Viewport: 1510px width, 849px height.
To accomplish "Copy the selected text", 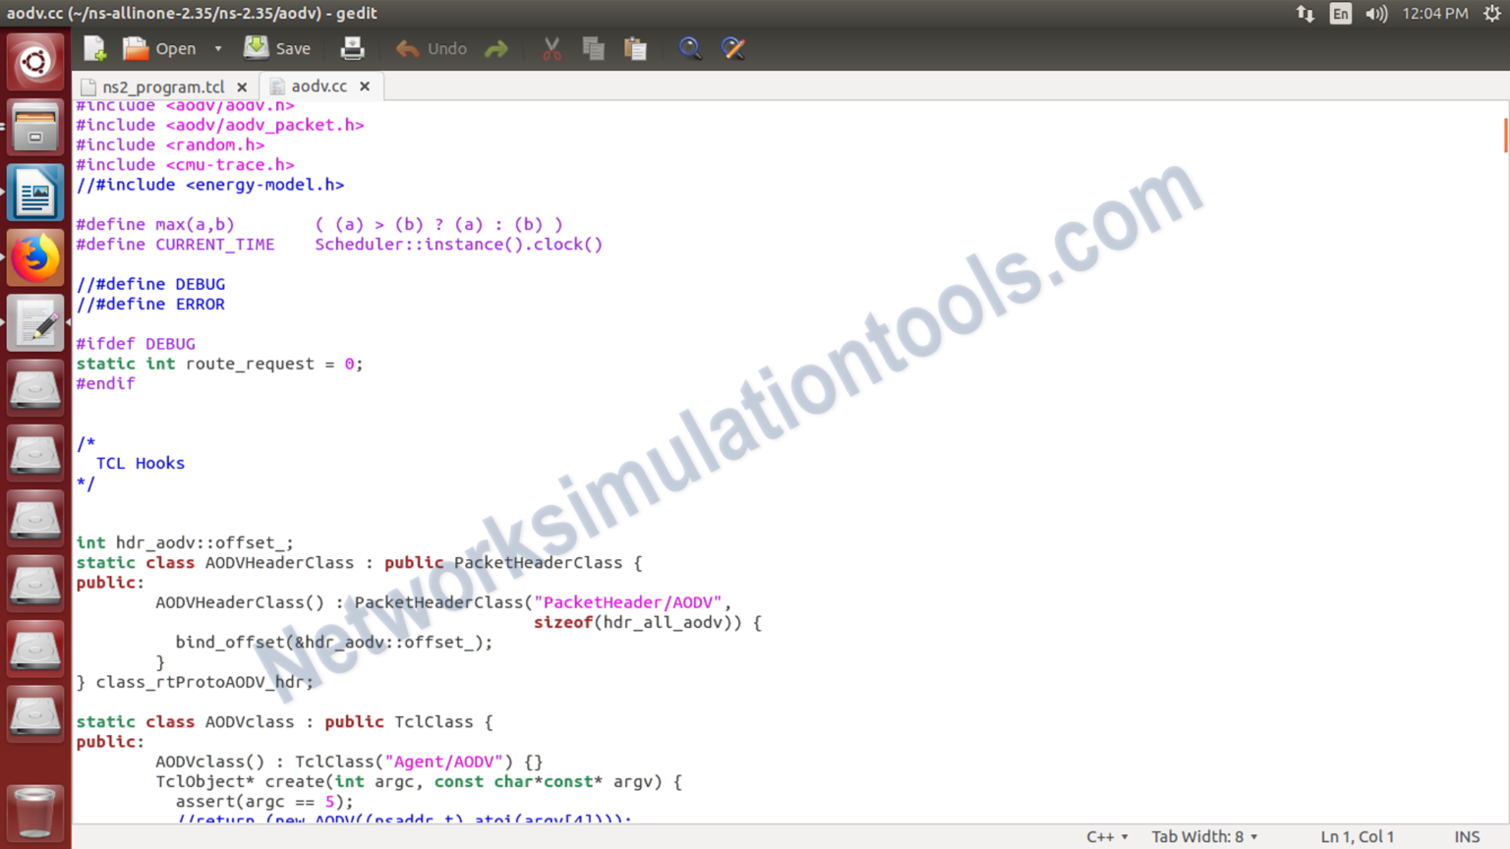I will (x=593, y=48).
